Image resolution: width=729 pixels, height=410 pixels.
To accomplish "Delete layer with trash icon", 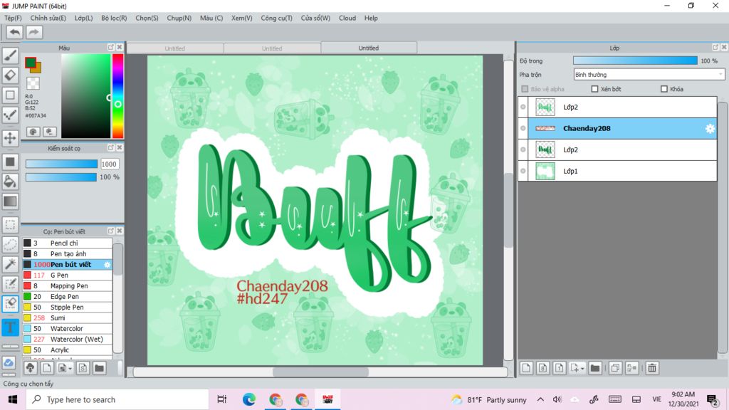I will [652, 368].
